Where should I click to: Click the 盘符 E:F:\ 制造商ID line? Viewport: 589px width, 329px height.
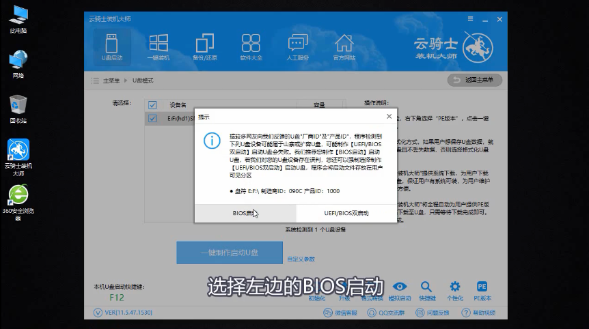pos(285,191)
